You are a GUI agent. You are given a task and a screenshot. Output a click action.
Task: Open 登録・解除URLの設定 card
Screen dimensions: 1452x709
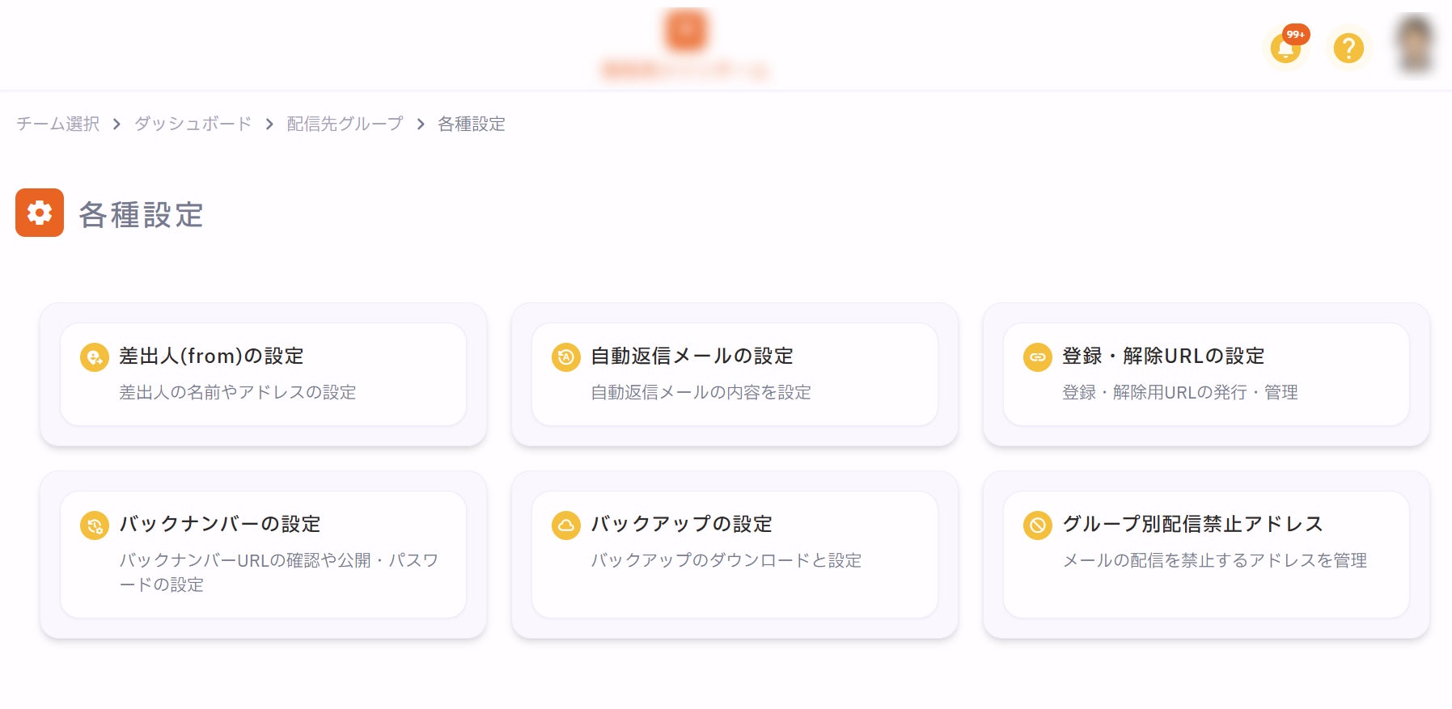[1206, 374]
